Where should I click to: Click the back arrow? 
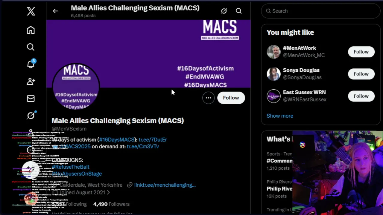[55, 11]
